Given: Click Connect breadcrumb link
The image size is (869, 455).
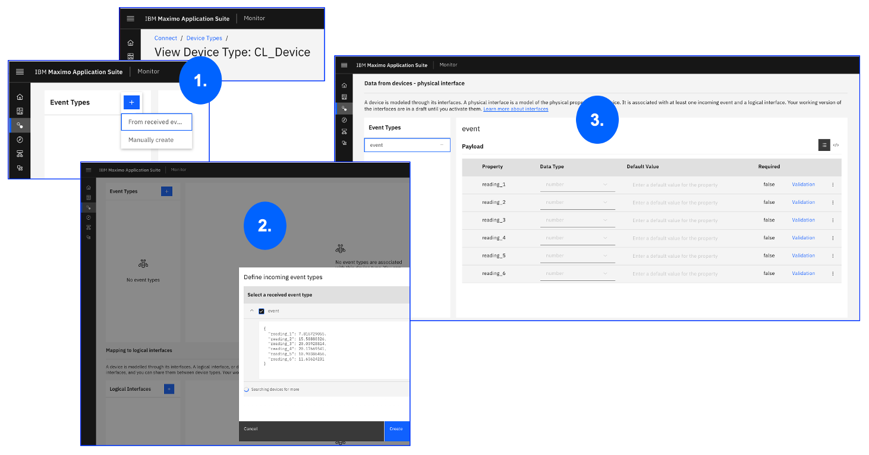Looking at the screenshot, I should (x=166, y=38).
